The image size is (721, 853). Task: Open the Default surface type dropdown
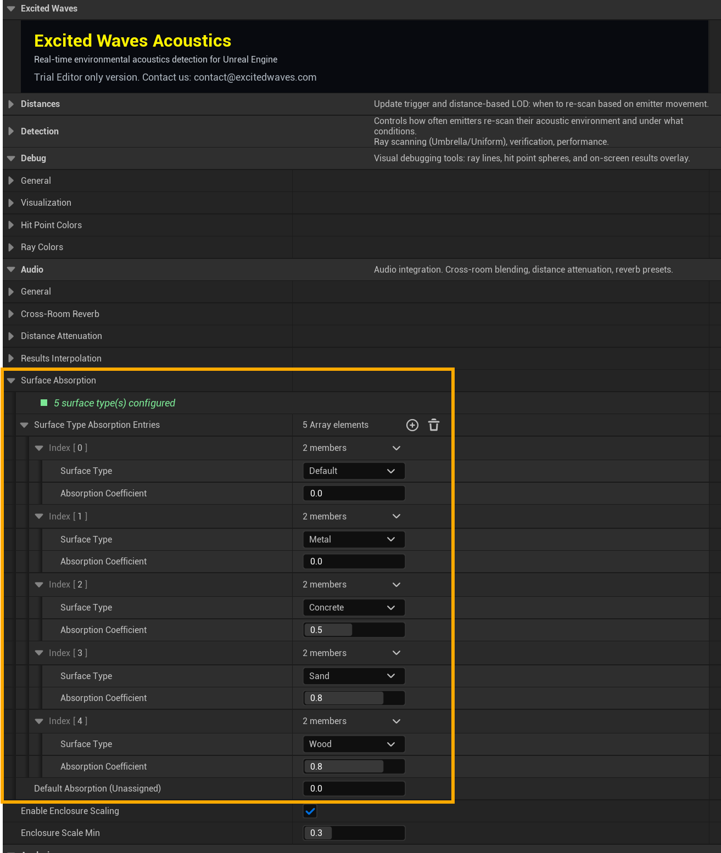point(353,471)
